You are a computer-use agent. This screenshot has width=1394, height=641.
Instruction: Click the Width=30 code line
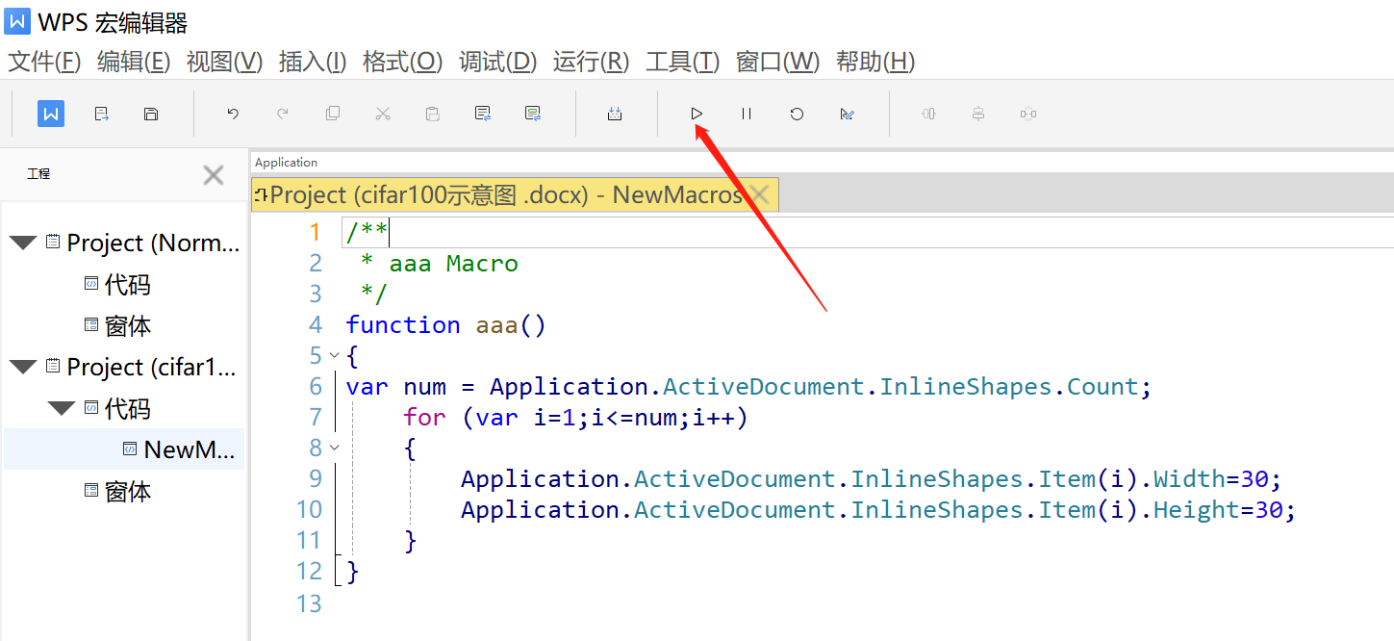click(872, 479)
